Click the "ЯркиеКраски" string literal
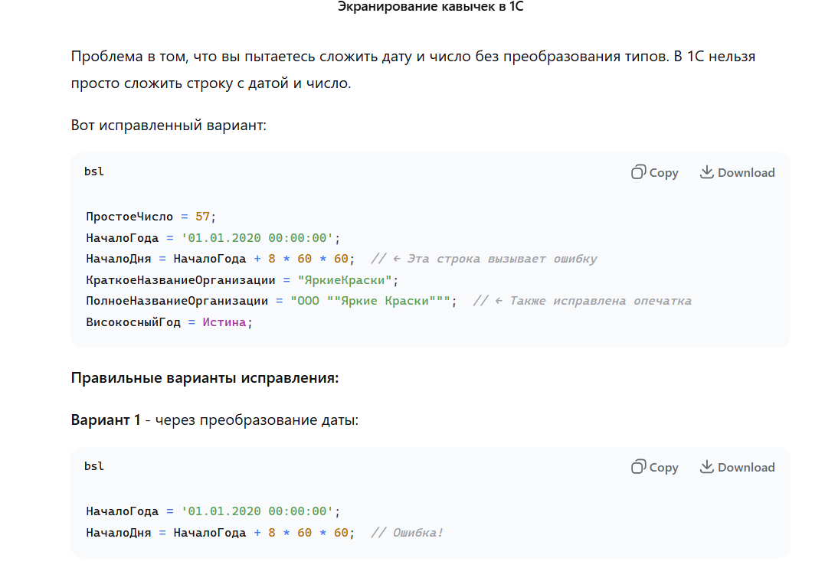 (345, 280)
